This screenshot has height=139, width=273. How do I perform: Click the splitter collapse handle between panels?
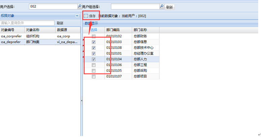81,100
